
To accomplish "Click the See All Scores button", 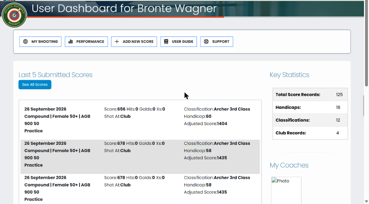I will 35,85.
